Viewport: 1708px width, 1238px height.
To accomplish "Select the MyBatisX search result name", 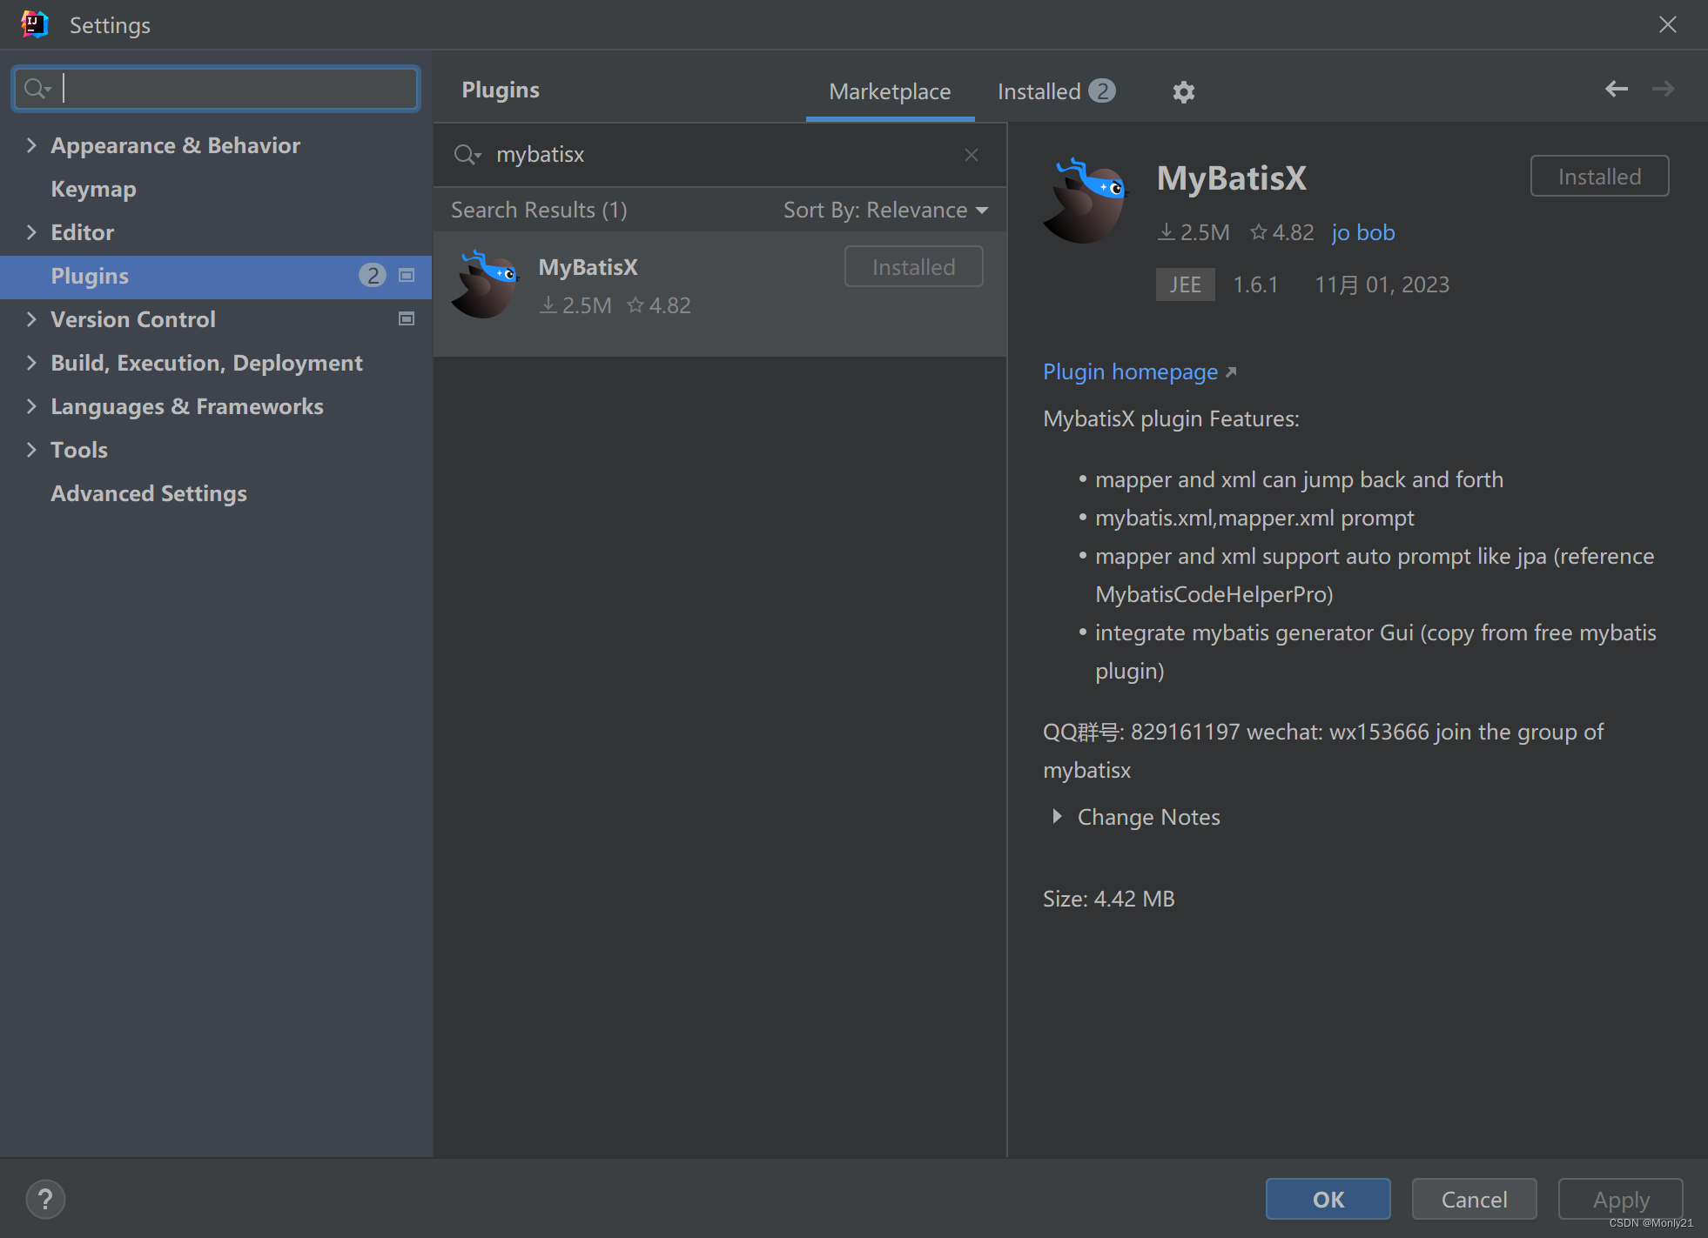I will 588,267.
